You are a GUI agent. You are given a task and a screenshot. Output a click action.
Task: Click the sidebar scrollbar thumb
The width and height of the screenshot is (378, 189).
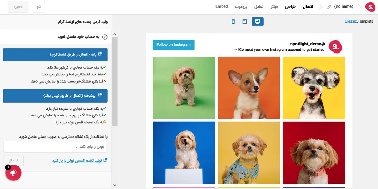(115, 82)
